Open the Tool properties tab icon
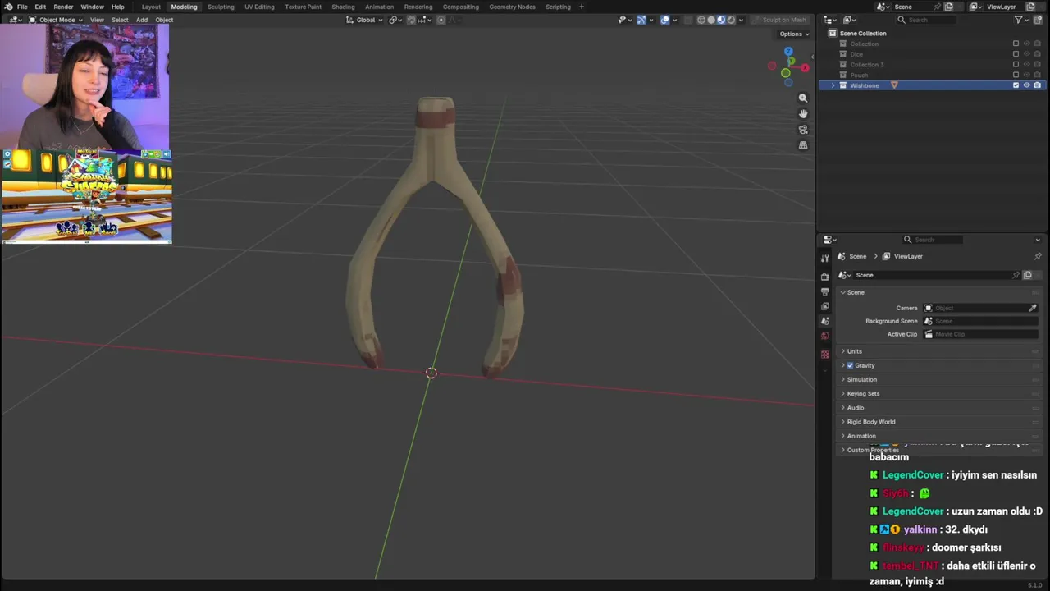 825,258
